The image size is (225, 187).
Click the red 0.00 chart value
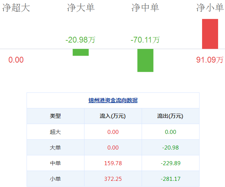click(x=16, y=60)
